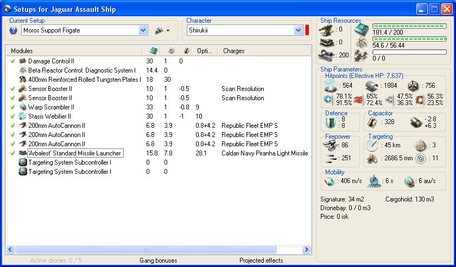
Task: Click the capacitor capacity icon
Action: [x=372, y=122]
